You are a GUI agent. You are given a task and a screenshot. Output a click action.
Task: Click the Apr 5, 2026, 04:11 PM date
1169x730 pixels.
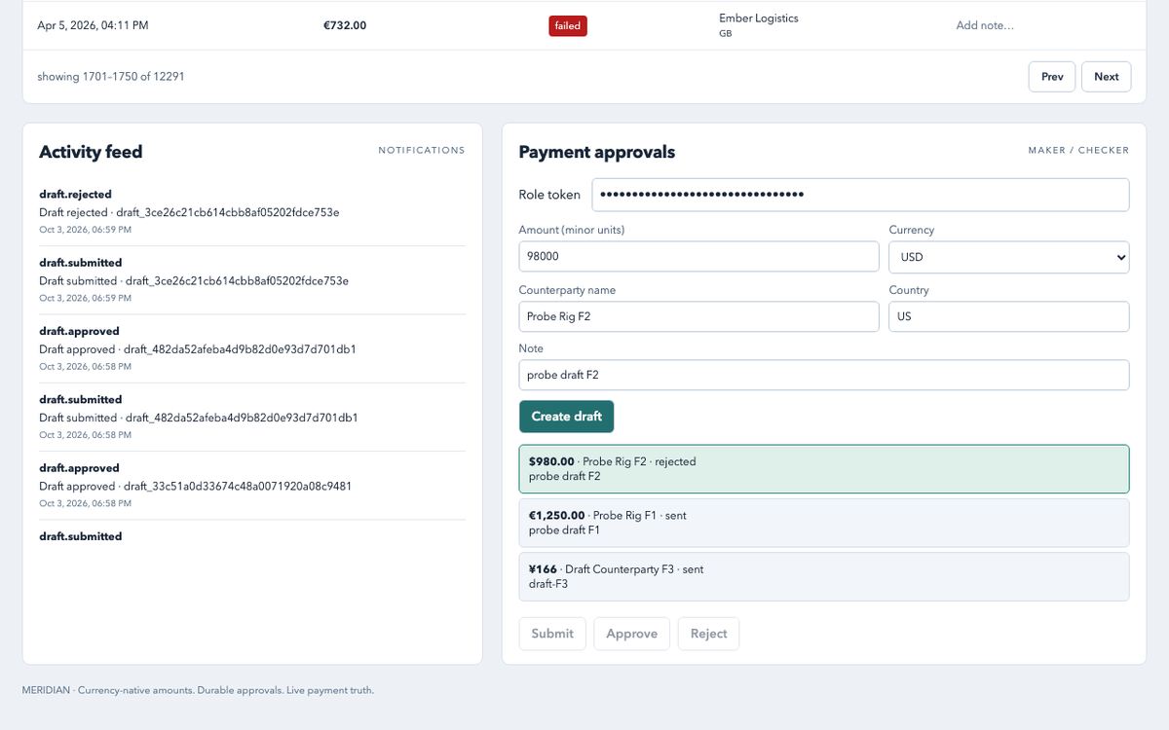(x=93, y=25)
